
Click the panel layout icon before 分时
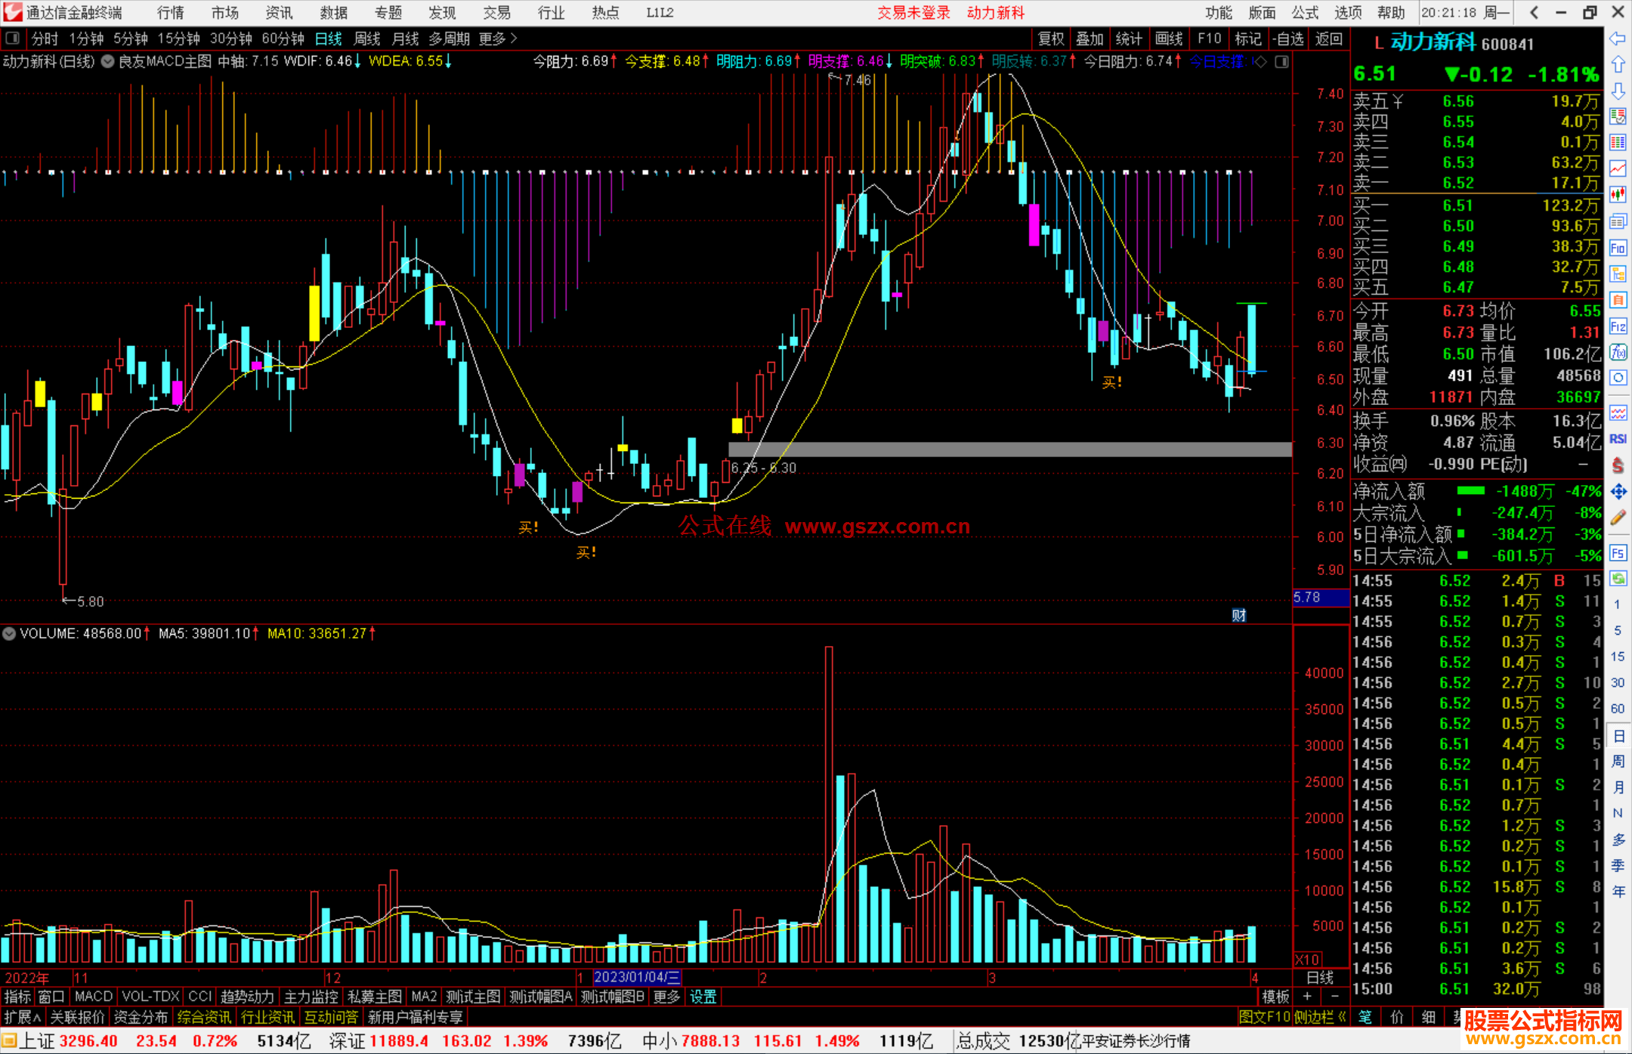click(x=12, y=39)
